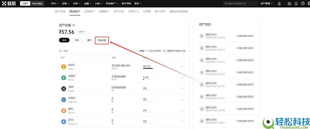Open the USDT currency unit dropdown
Screen dimensions: 310x129
tap(83, 32)
